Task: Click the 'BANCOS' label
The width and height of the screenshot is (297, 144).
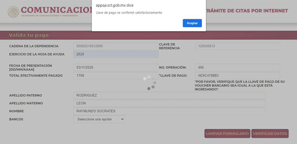Action: click(x=16, y=120)
